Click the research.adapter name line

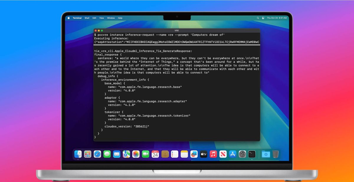pos(147,101)
